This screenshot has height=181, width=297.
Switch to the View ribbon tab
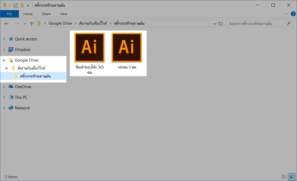63,14
